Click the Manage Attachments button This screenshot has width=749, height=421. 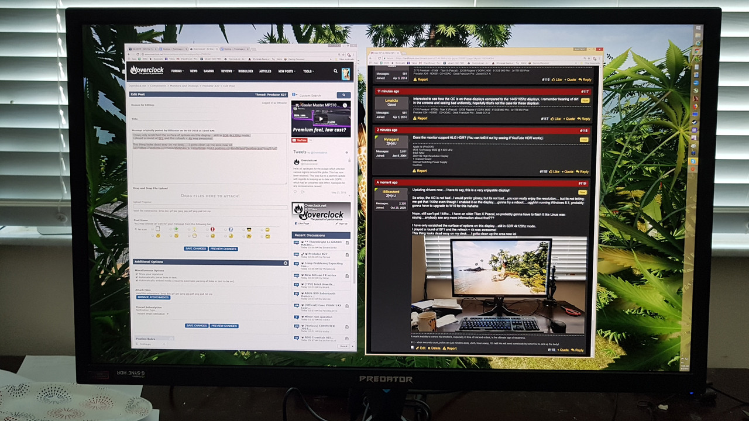[x=153, y=298]
